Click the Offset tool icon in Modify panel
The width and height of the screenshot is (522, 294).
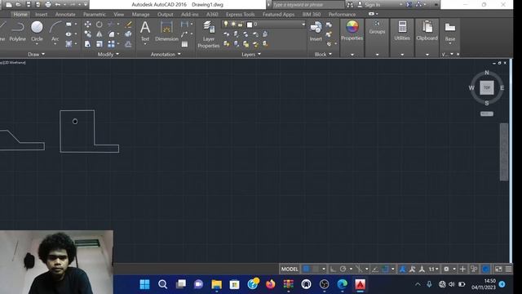coord(129,44)
